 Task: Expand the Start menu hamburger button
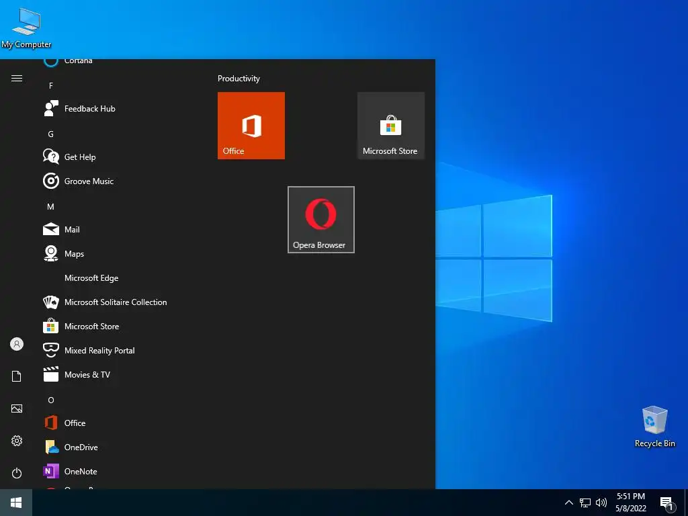(17, 78)
